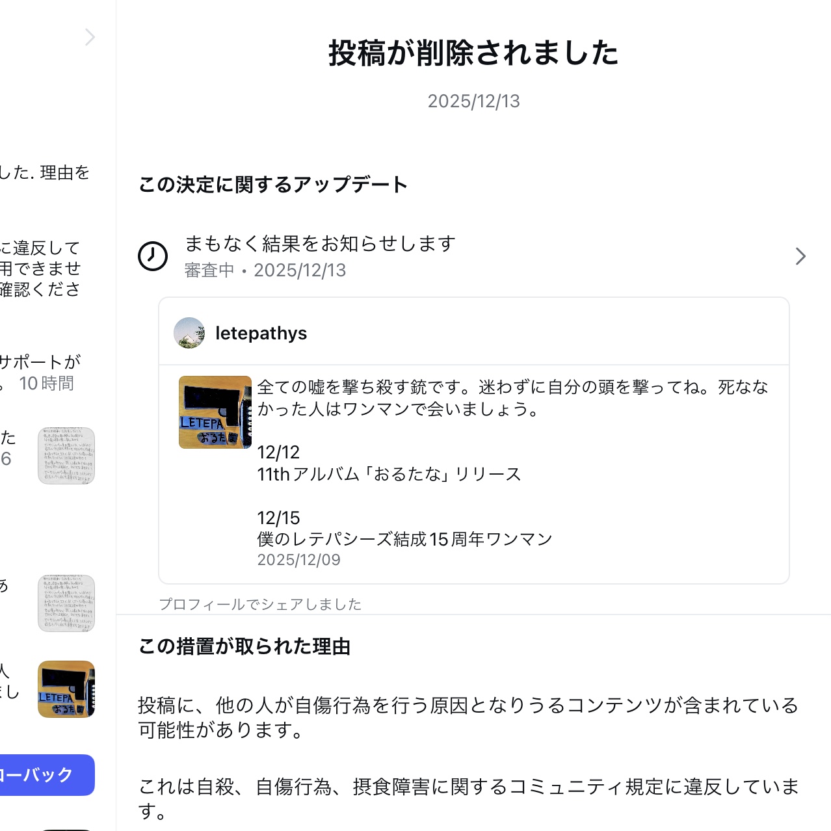This screenshot has width=831, height=831.
Task: Click the コミュニティ規定 violation explanation text
Action: (x=468, y=798)
